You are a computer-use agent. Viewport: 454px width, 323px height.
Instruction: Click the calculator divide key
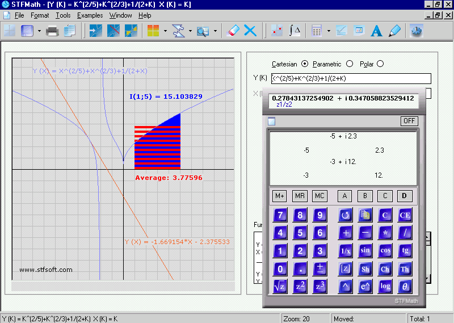405,233
